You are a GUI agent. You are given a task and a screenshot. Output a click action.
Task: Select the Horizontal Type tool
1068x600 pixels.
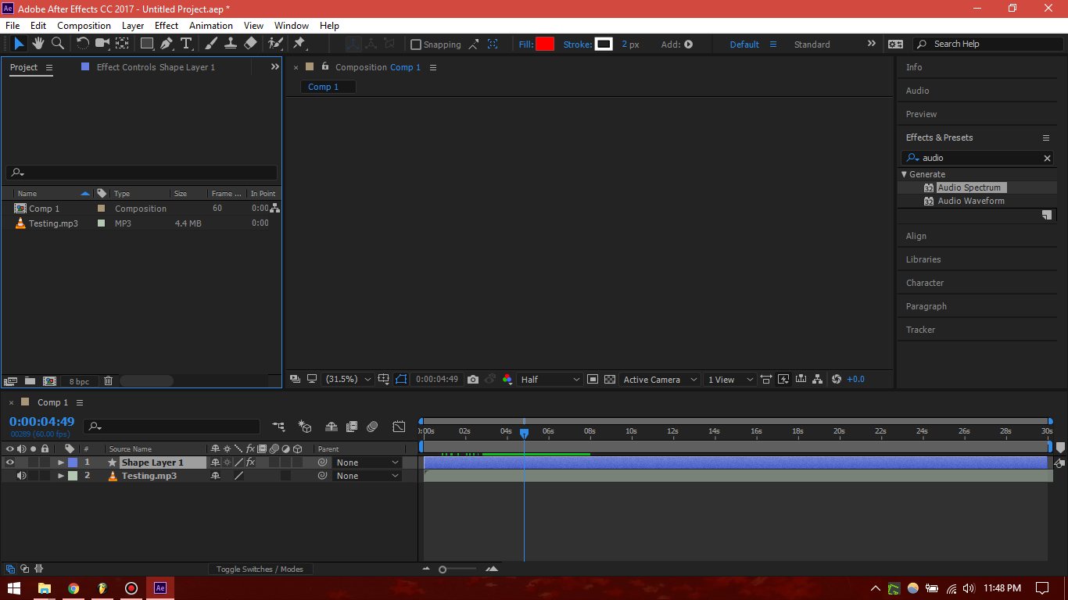click(x=186, y=44)
